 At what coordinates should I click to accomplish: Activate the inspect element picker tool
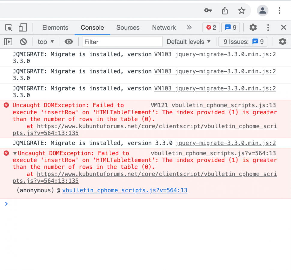click(x=8, y=28)
